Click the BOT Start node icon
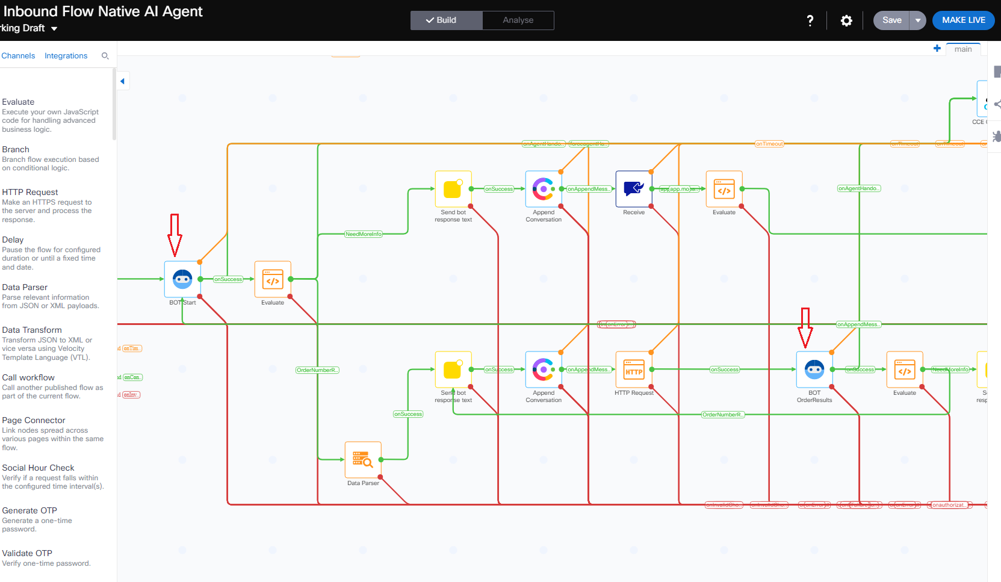The height and width of the screenshot is (582, 1001). click(x=182, y=279)
